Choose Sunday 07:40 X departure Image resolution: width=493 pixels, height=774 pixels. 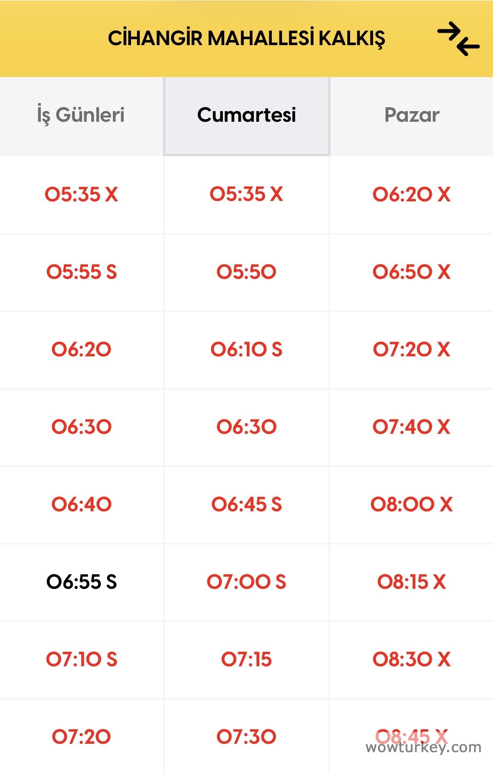tap(412, 427)
